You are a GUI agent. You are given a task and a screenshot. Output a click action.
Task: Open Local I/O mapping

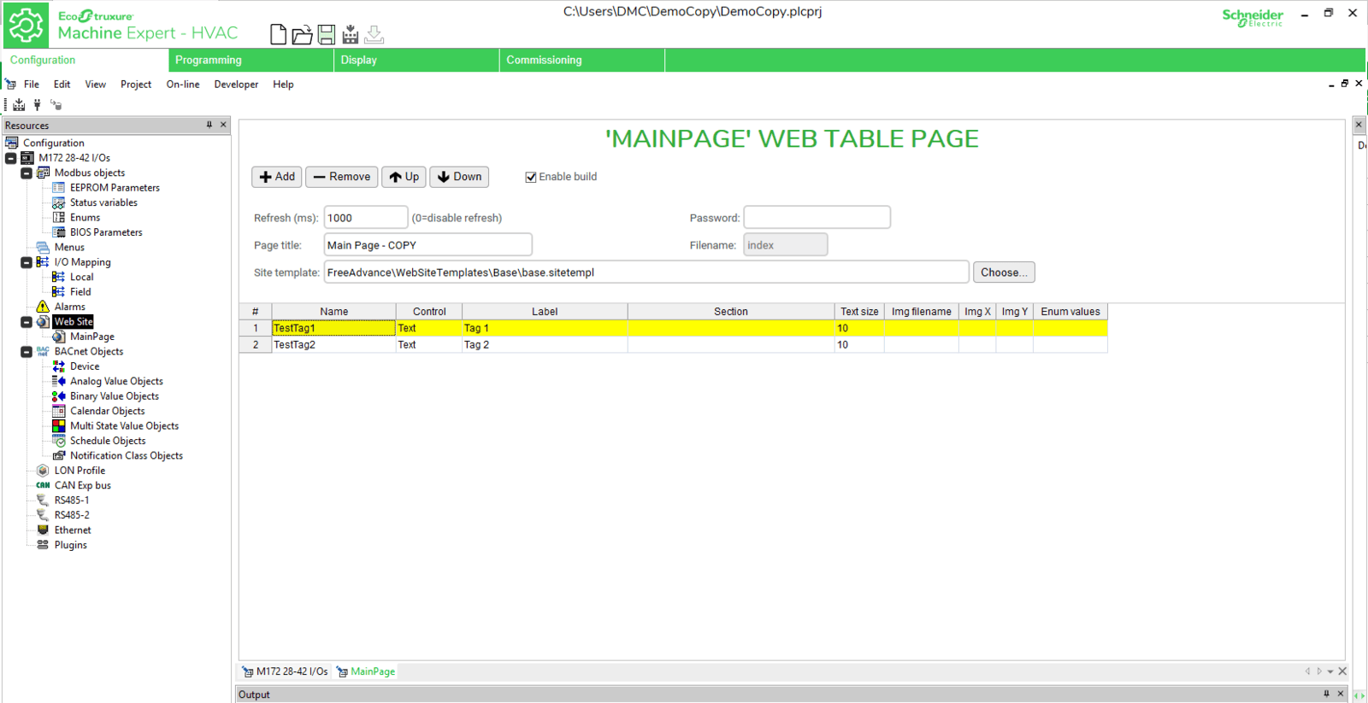81,277
